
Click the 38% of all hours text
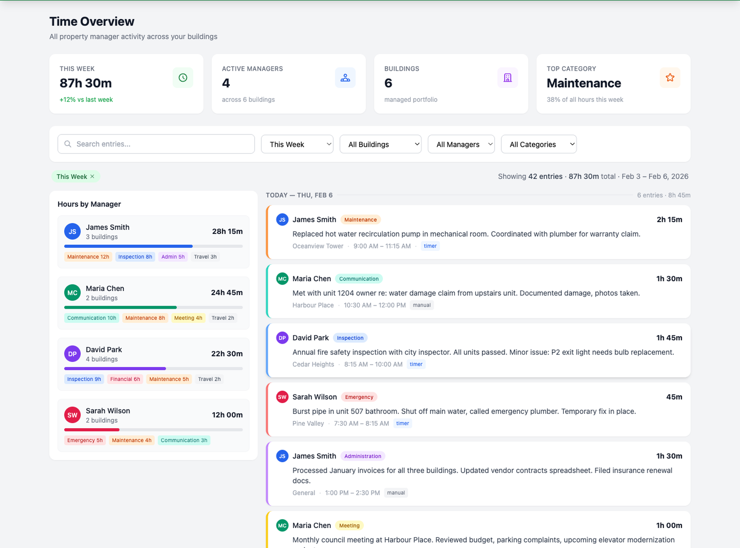point(585,100)
